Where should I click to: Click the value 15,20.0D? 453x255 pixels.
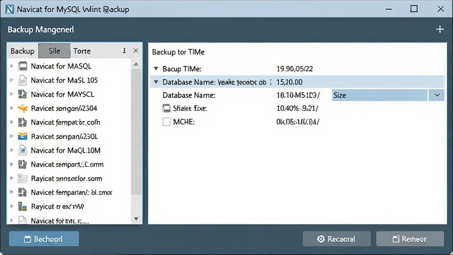(x=289, y=82)
